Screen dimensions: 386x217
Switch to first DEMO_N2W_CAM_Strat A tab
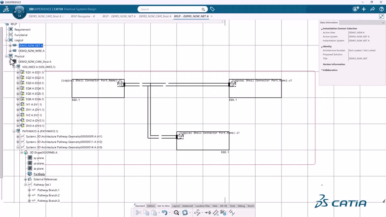tap(45, 16)
